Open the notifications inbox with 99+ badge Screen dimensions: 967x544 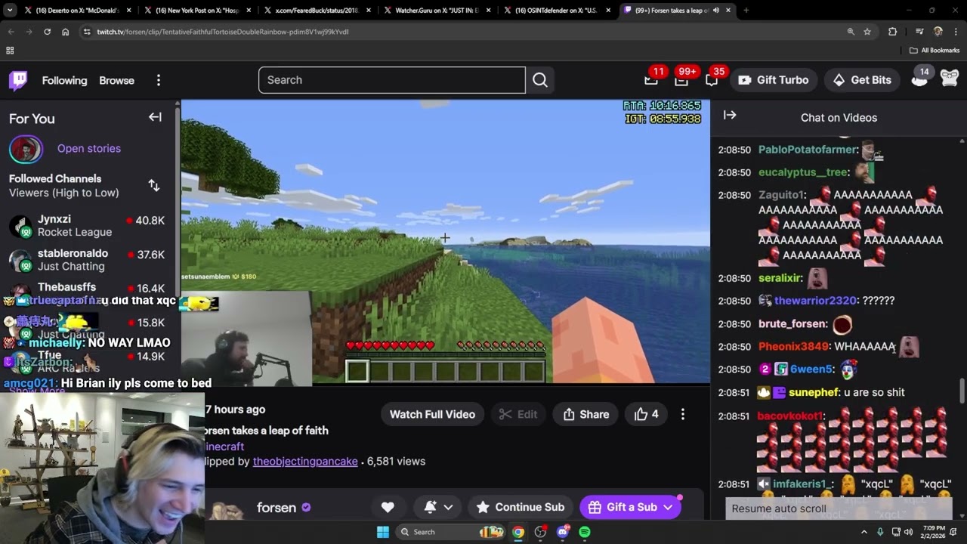coord(681,79)
